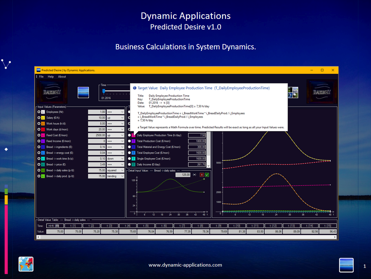Open the Bread work time 'down' dropdown

click(x=115, y=159)
